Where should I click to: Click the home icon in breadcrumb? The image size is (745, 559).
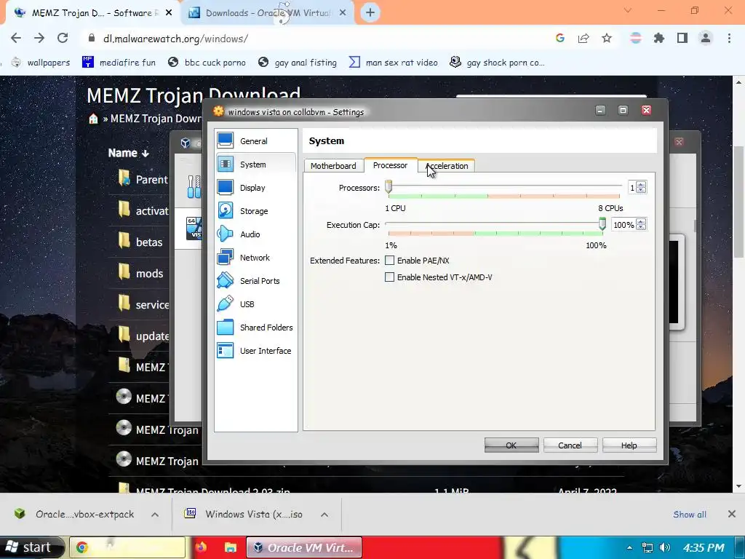(93, 119)
